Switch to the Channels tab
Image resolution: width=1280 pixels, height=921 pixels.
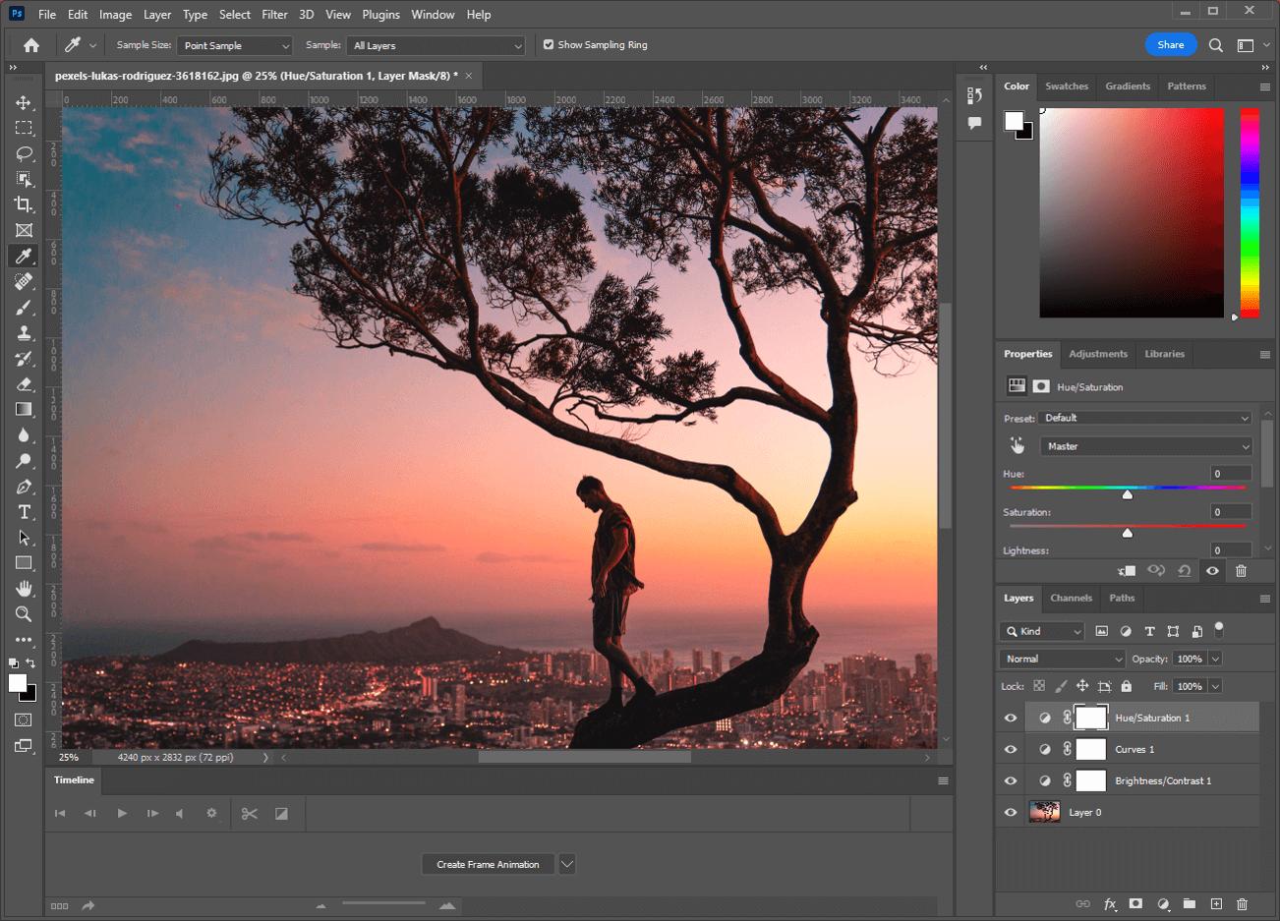click(x=1071, y=598)
